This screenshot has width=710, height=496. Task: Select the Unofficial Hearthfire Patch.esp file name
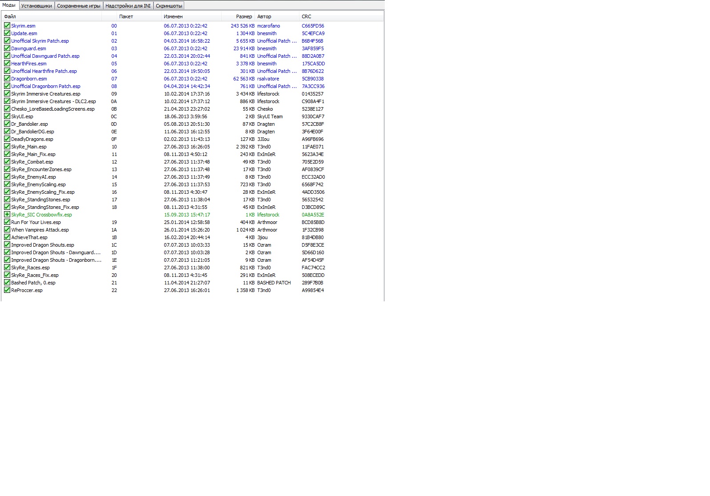pyautogui.click(x=44, y=71)
